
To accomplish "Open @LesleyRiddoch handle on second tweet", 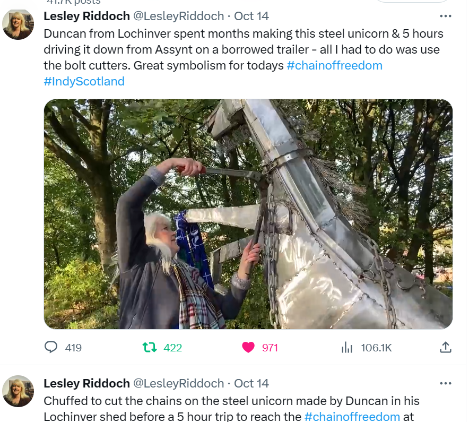I will tap(179, 383).
